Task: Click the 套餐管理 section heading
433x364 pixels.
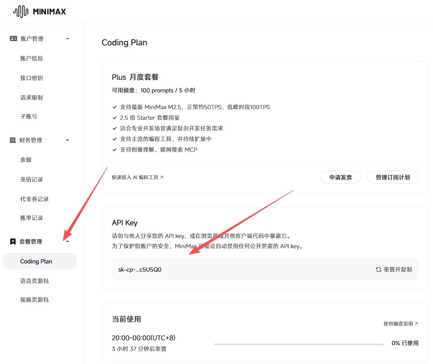Action: [x=31, y=241]
